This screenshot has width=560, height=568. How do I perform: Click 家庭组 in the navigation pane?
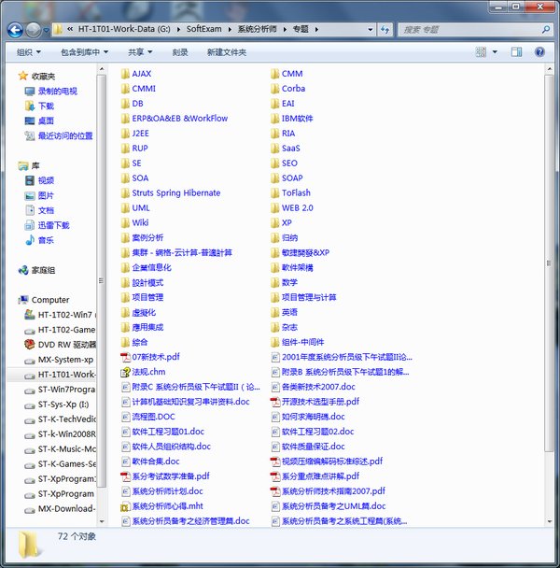tap(37, 270)
